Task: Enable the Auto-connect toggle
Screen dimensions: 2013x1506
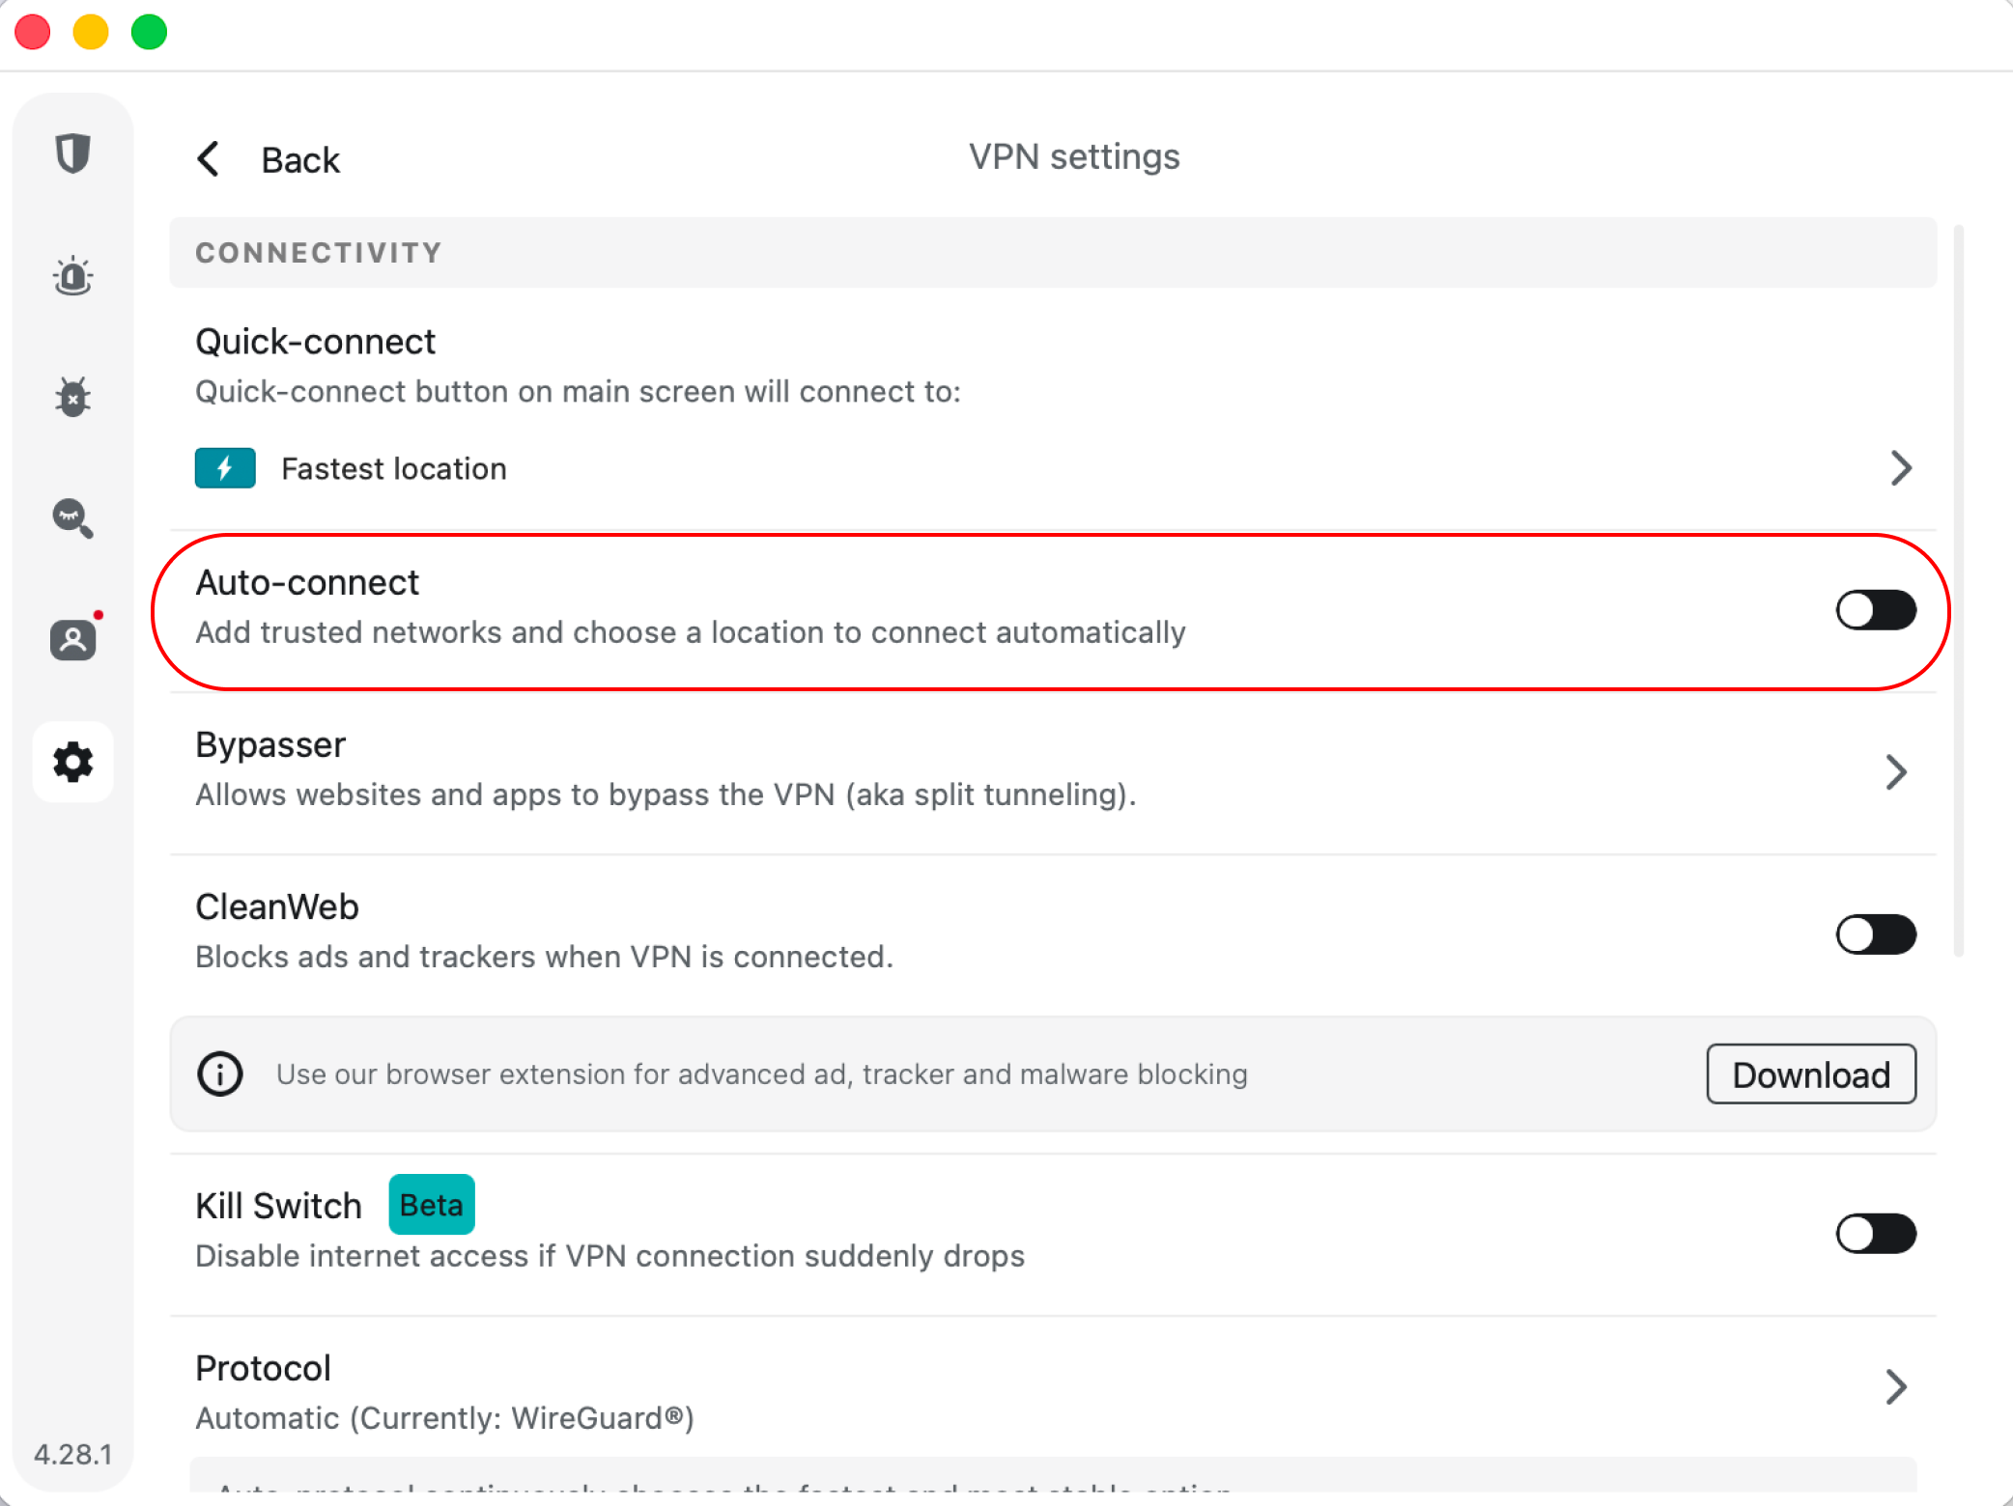Action: click(x=1876, y=610)
